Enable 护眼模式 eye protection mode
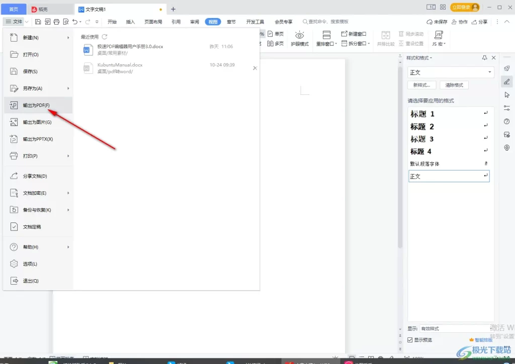Image resolution: width=515 pixels, height=364 pixels. [x=299, y=38]
